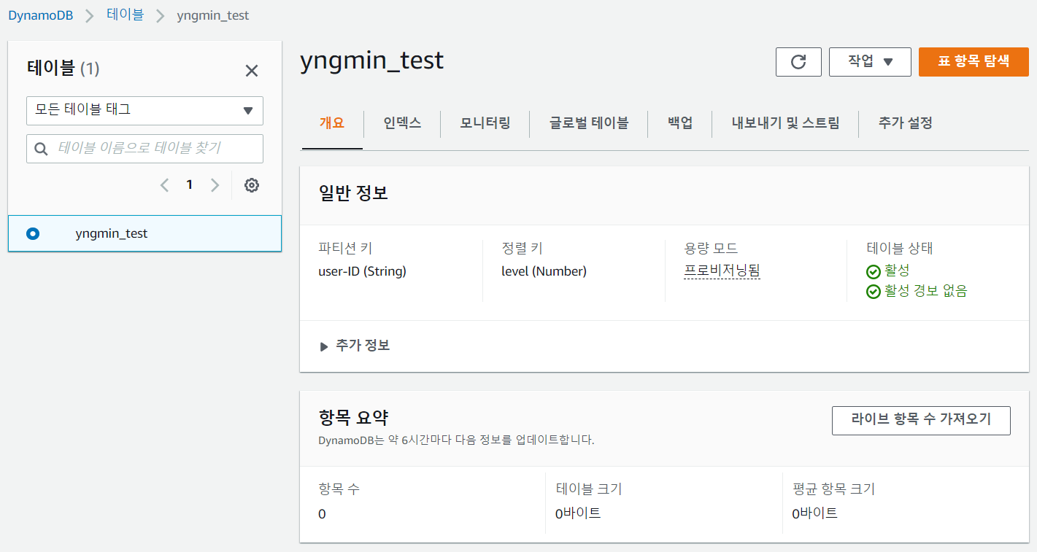Click the 일반 정보 section heading
1037x552 pixels.
click(x=353, y=193)
